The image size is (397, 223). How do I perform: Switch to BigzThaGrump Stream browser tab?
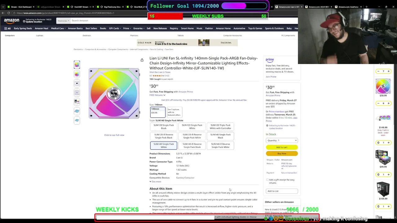[110, 7]
